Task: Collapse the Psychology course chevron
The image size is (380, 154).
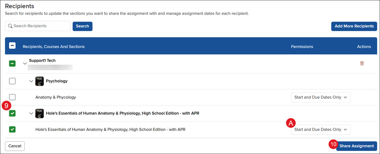Action: point(31,81)
